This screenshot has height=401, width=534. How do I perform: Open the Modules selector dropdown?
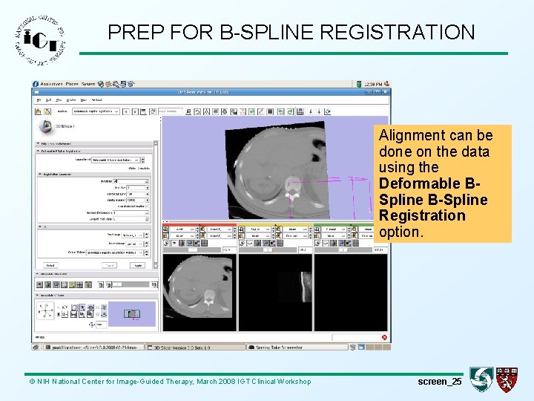tap(96, 111)
